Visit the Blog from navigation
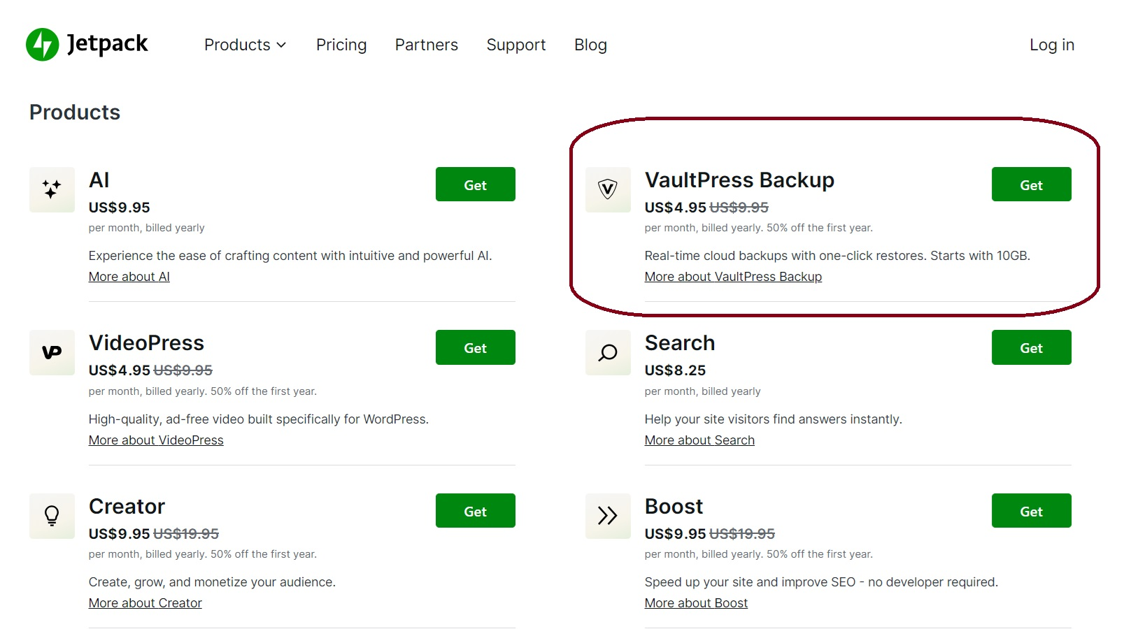1124x629 pixels. click(590, 45)
